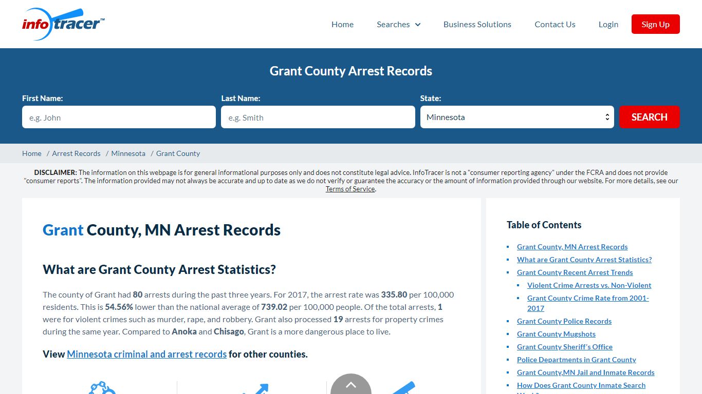The height and width of the screenshot is (394, 702).
Task: Expand the Searches menu
Action: [398, 24]
